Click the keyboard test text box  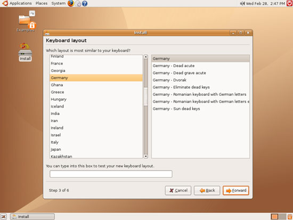(x=111, y=174)
